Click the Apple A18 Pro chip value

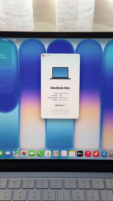click(64, 93)
